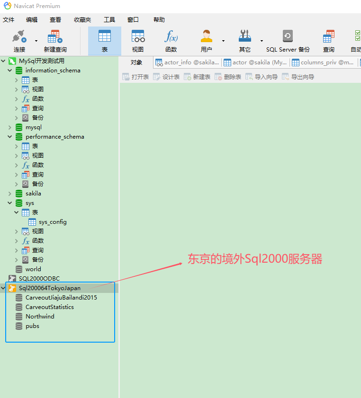This screenshot has width=361, height=398.
Task: Click the 查询 query icon under information_schema
Action: (x=26, y=108)
